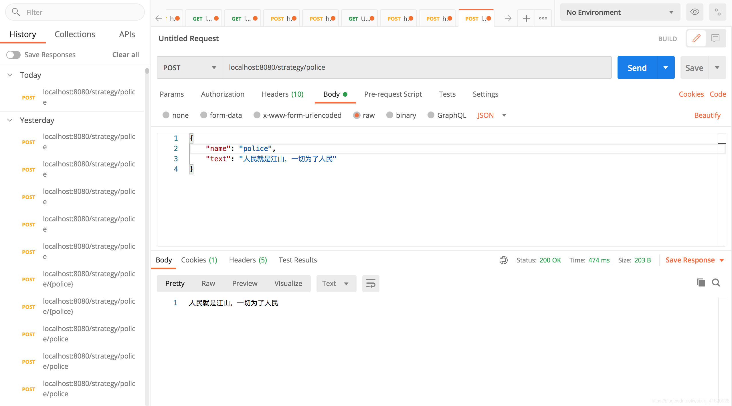Toggle the Save Responses switch
This screenshot has width=732, height=406.
(x=14, y=55)
